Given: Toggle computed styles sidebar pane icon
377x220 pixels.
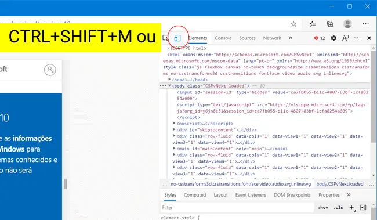Looking at the screenshot, I should 363,207.
